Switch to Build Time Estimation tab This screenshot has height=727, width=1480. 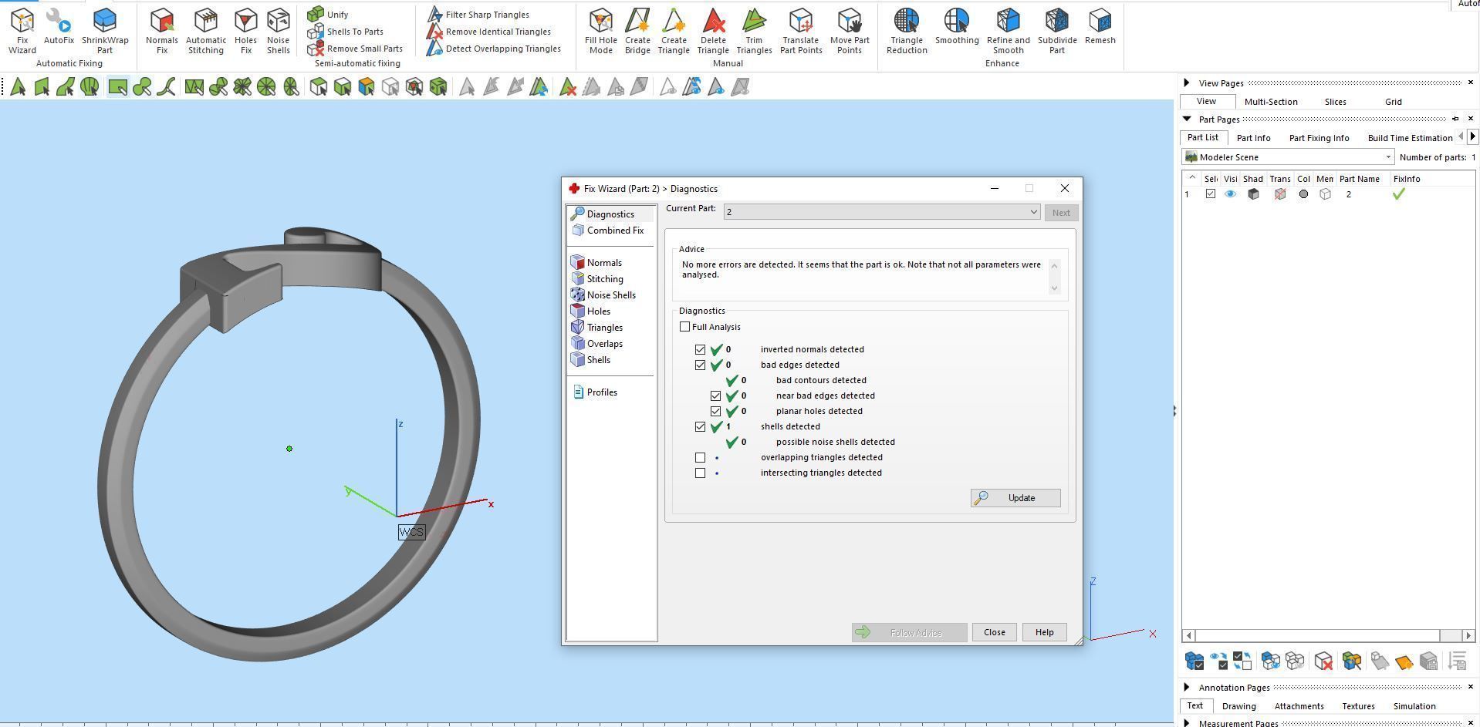tap(1410, 138)
